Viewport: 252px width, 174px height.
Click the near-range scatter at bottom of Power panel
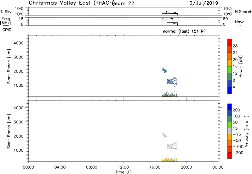click(x=169, y=94)
